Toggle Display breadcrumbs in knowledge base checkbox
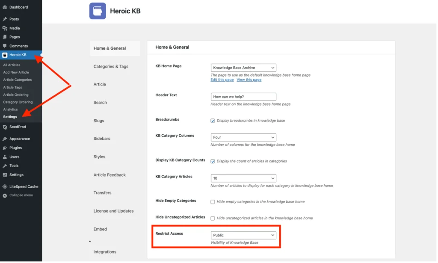Screen dimensions: 438x263 point(213,121)
